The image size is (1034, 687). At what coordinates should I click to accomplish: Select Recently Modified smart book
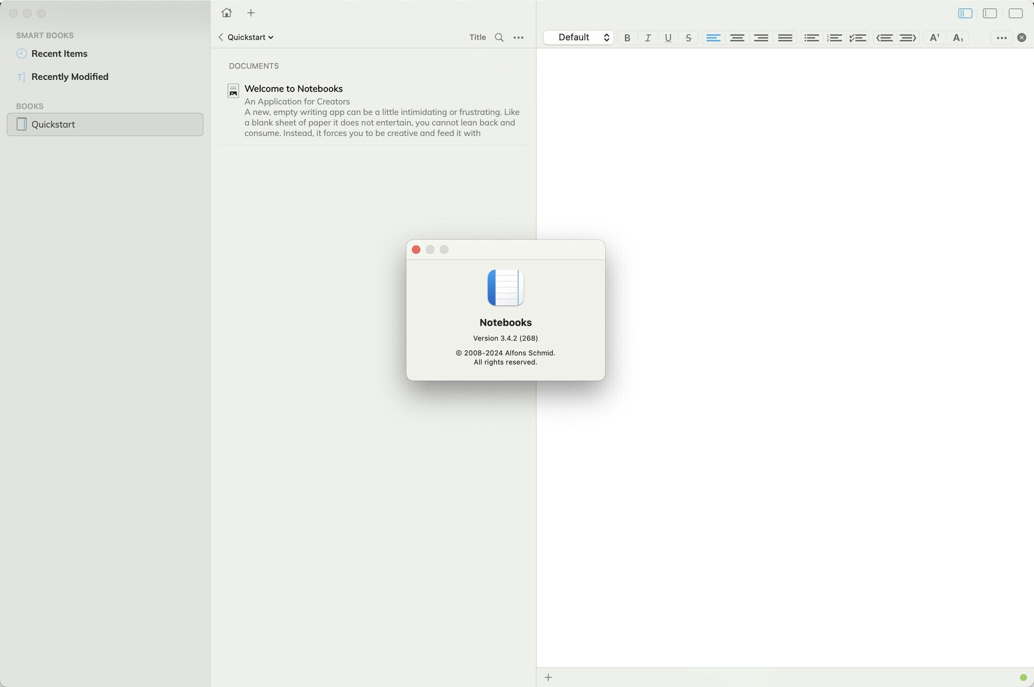click(x=69, y=77)
